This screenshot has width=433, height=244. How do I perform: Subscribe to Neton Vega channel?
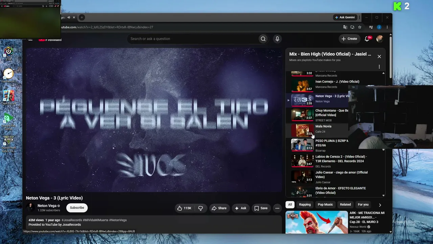77,208
